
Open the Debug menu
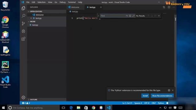coord(62,2)
